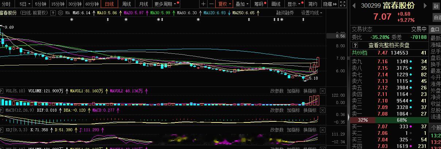This screenshot has height=149, width=441.
Task: Click the 买一 7.07 order row
Action: point(389,126)
